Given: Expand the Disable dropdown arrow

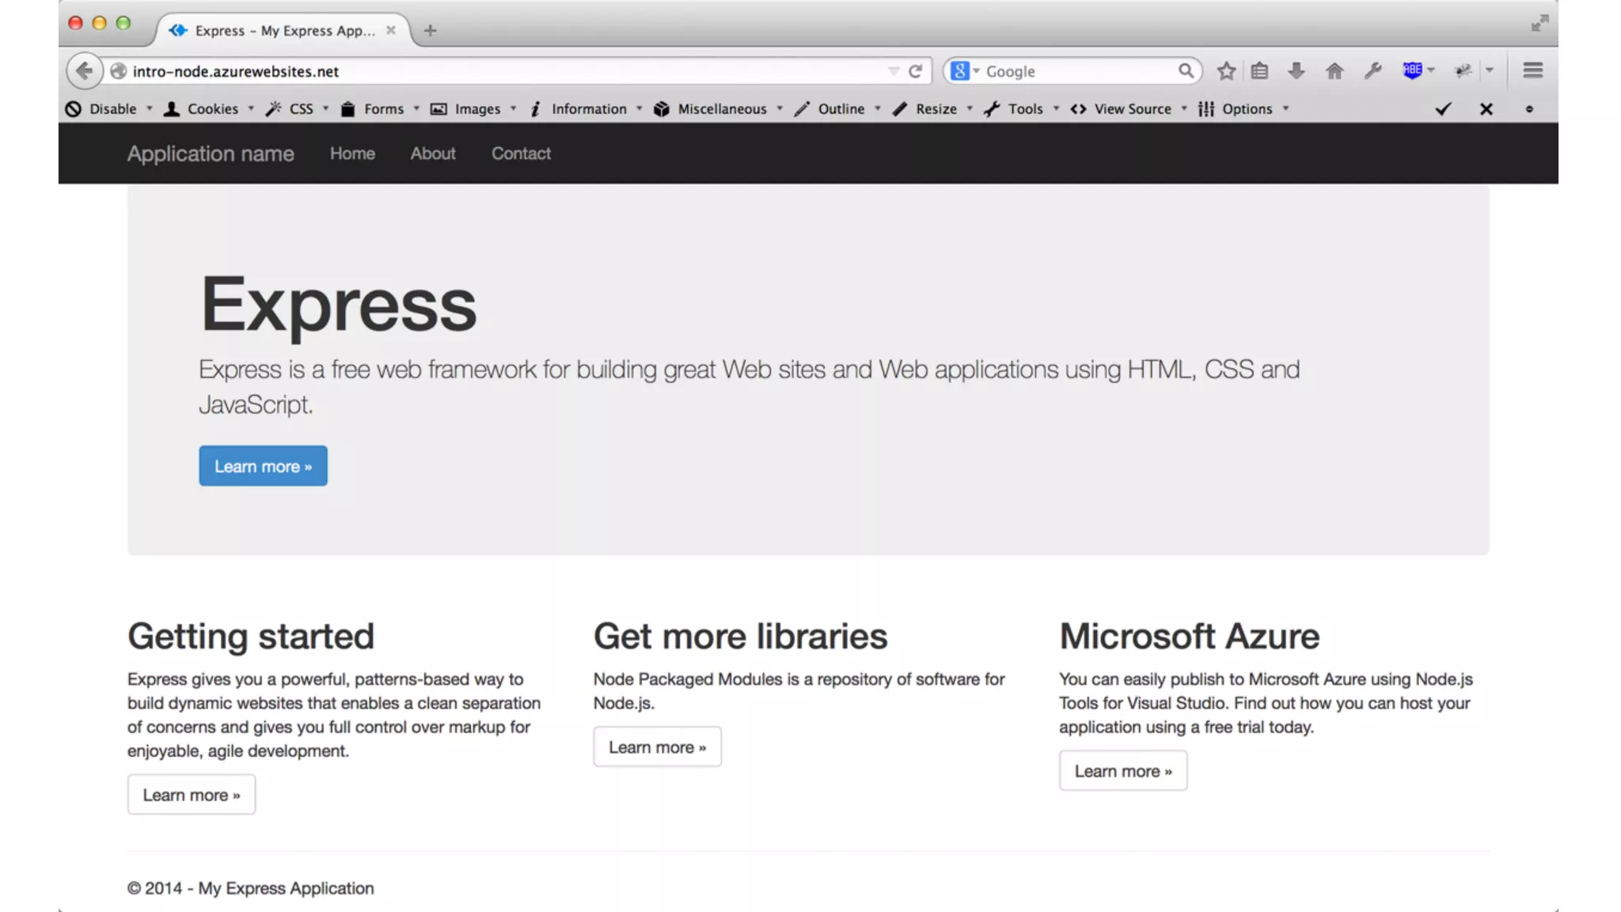Looking at the screenshot, I should tap(149, 108).
